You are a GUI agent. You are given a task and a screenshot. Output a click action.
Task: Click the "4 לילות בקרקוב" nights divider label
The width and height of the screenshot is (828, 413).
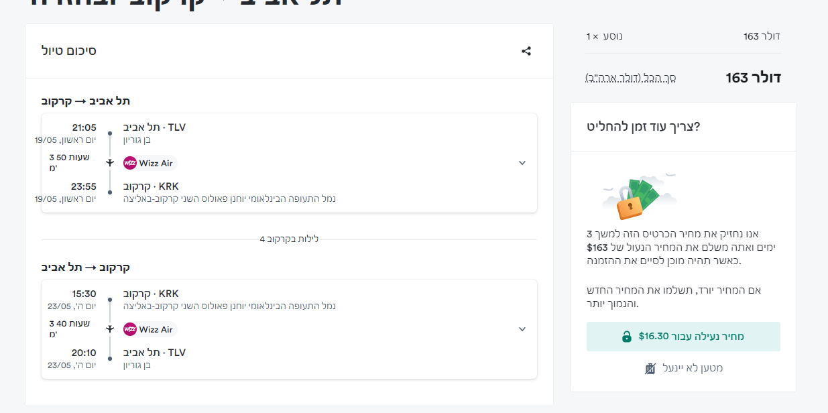[x=289, y=239]
